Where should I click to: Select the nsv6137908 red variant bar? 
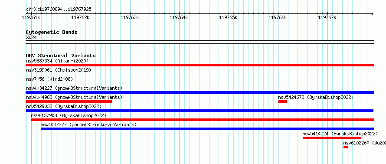pyautogui.click(x=203, y=120)
